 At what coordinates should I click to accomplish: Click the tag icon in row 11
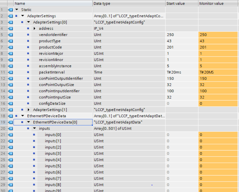(x=11, y=72)
